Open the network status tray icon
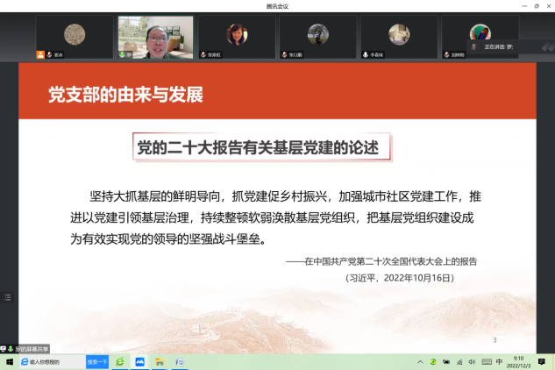Screen dimensions: 555x370 tap(459, 361)
